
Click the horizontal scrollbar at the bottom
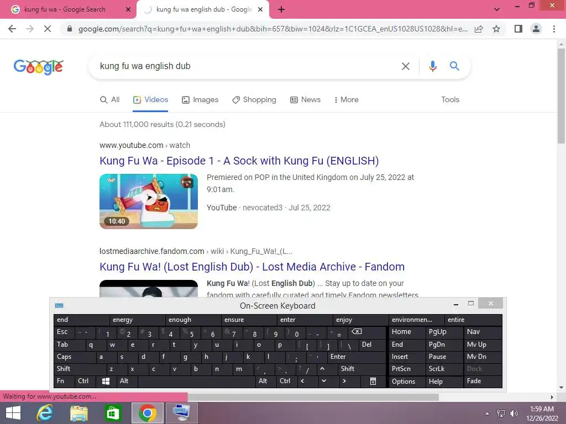coord(313,397)
